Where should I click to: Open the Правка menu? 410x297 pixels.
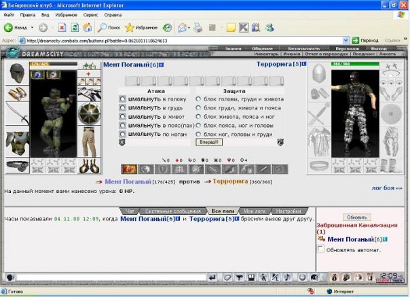pyautogui.click(x=28, y=15)
